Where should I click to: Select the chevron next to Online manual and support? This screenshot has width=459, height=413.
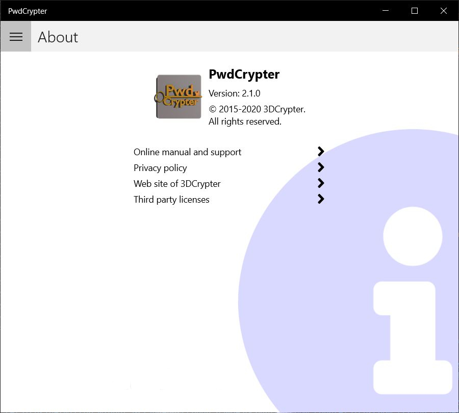(321, 152)
